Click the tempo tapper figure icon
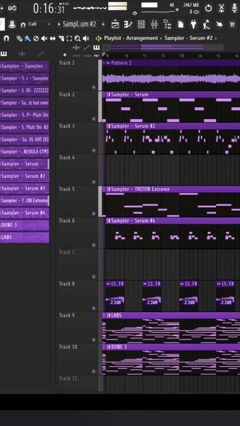The width and height of the screenshot is (240, 426). (x=206, y=25)
